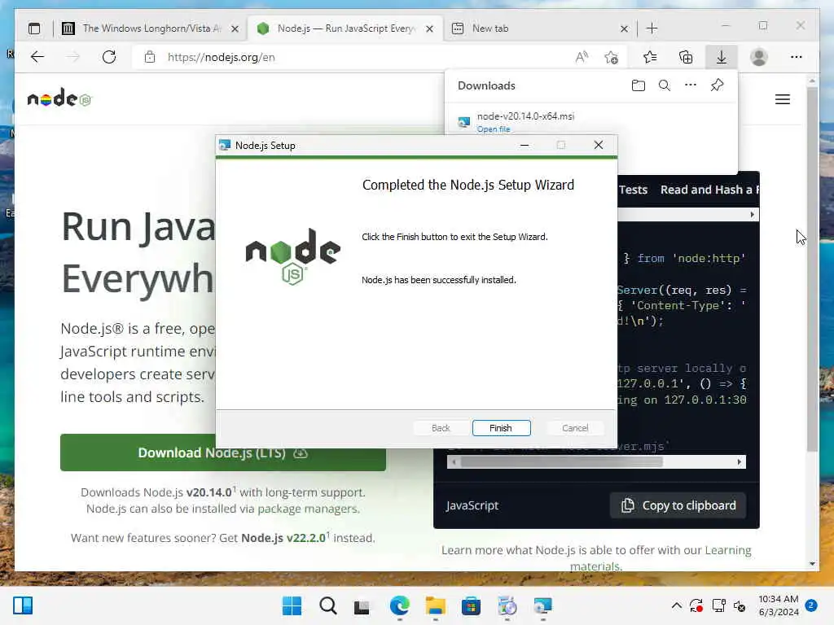
Task: Add this page to favorites star icon
Action: point(611,57)
